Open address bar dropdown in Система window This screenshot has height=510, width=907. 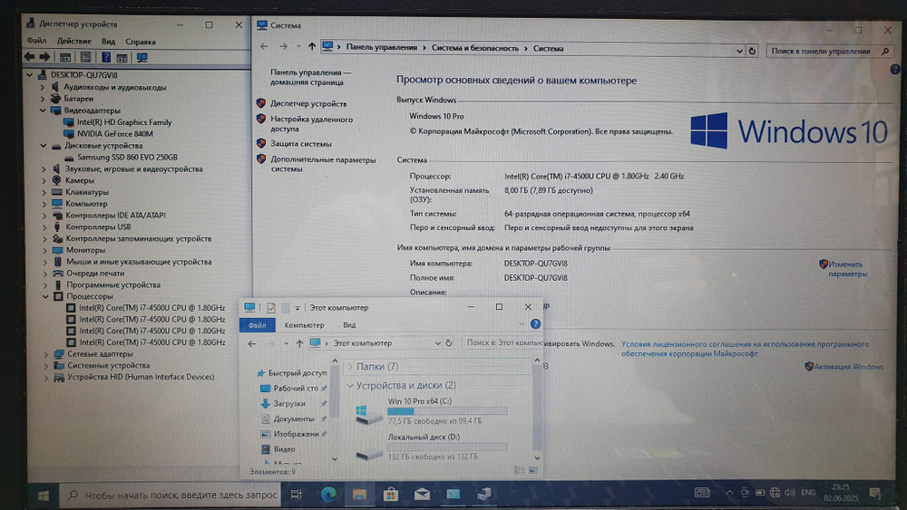pyautogui.click(x=739, y=51)
